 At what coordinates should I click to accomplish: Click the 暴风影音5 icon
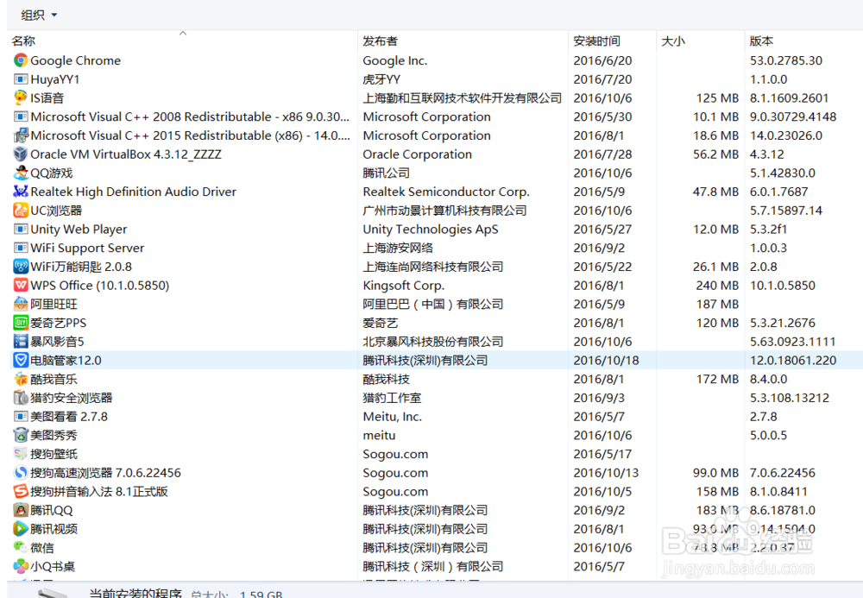click(x=21, y=341)
